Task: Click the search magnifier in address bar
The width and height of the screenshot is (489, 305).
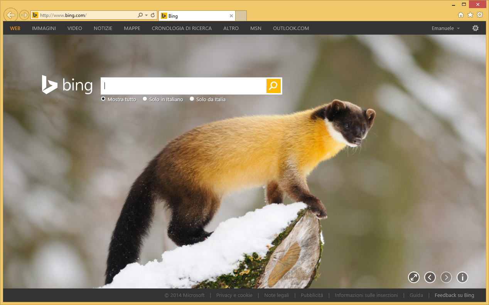Action: click(x=140, y=15)
